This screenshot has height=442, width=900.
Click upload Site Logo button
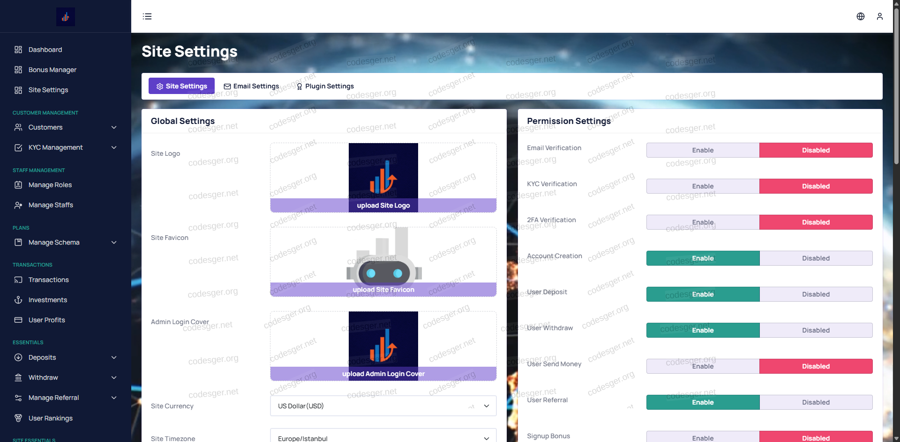point(383,205)
